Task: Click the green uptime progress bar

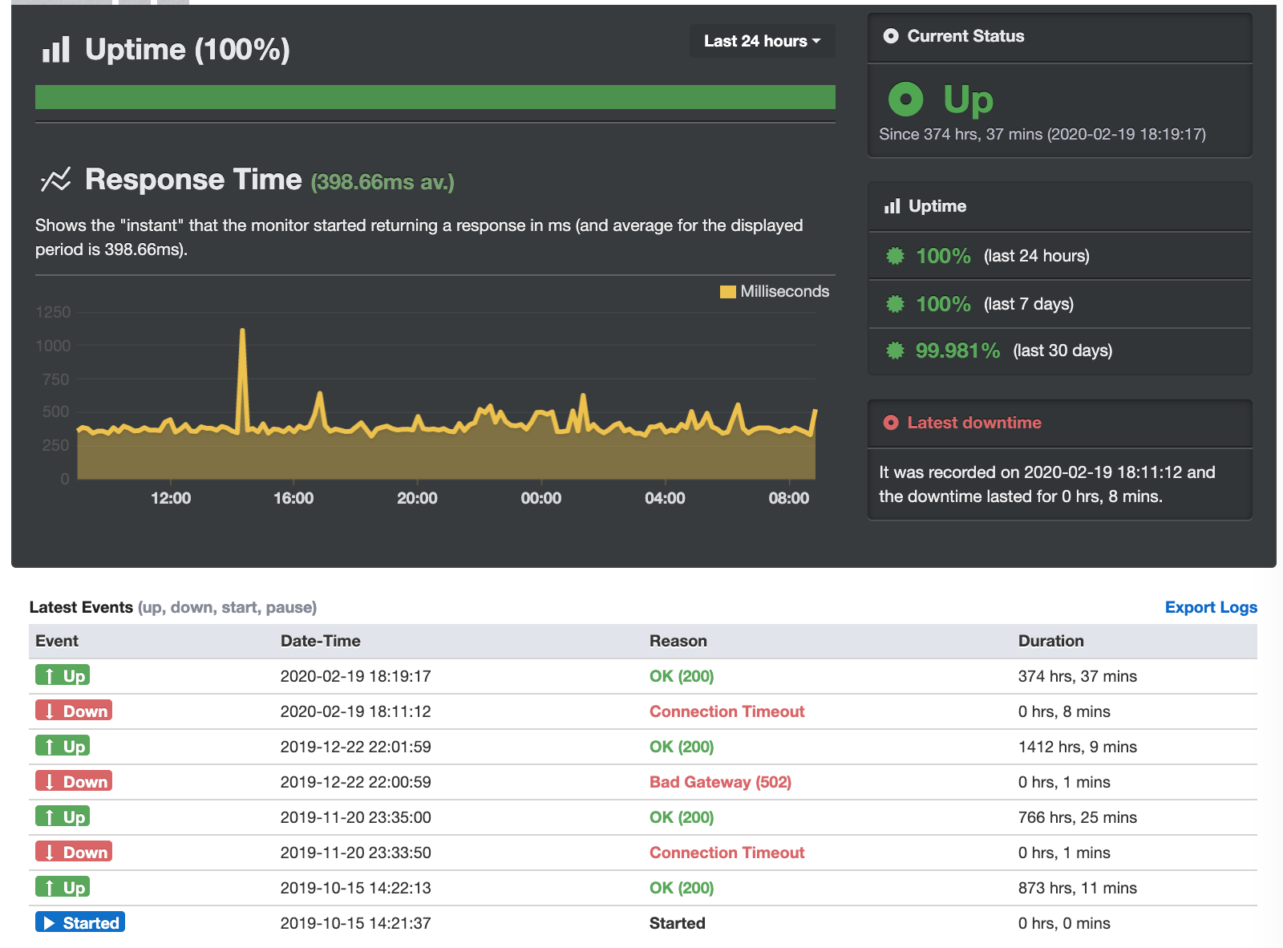Action: (x=435, y=97)
